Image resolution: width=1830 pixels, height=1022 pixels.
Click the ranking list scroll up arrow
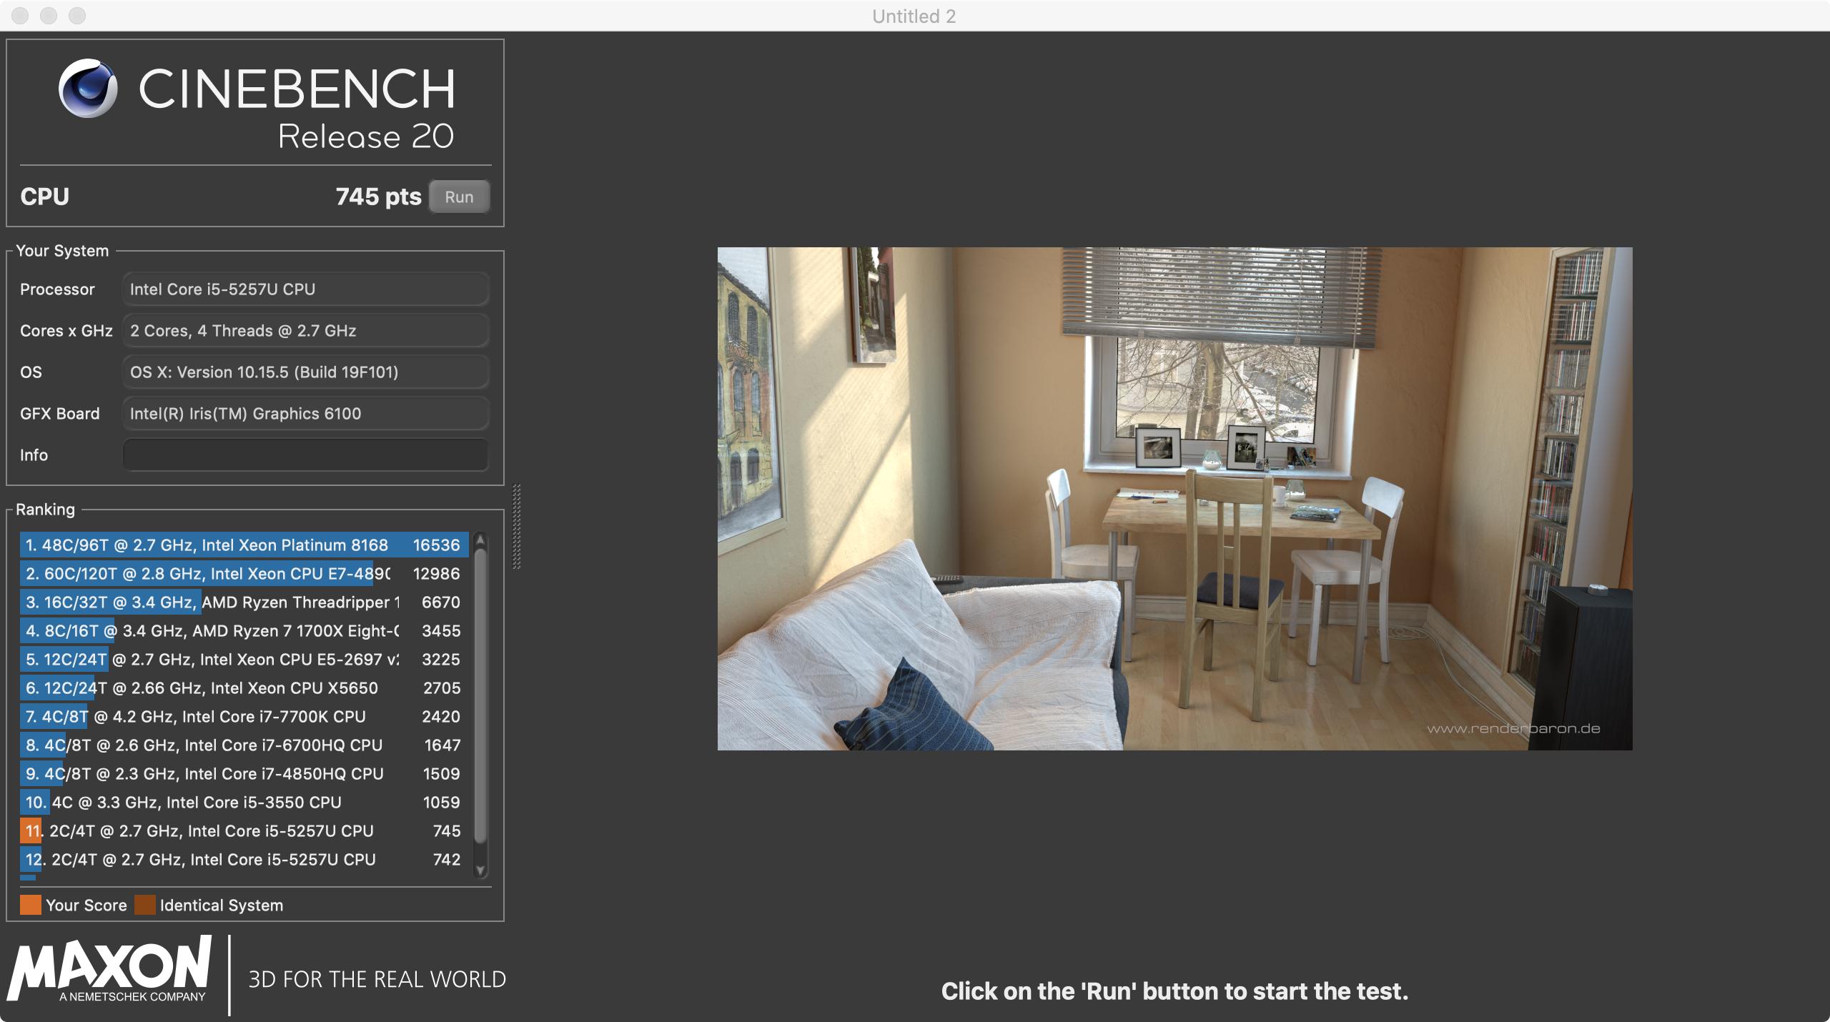coord(480,540)
